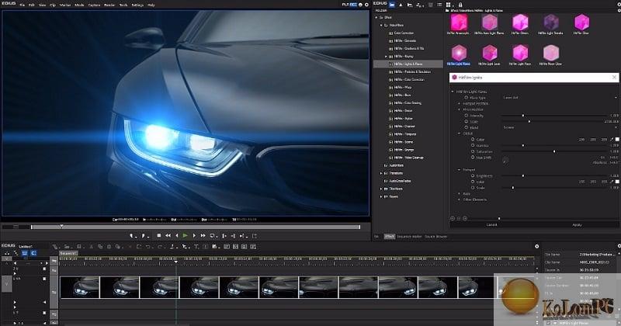
Task: Click the Fast Forward double-arrow button
Action: coord(203,235)
